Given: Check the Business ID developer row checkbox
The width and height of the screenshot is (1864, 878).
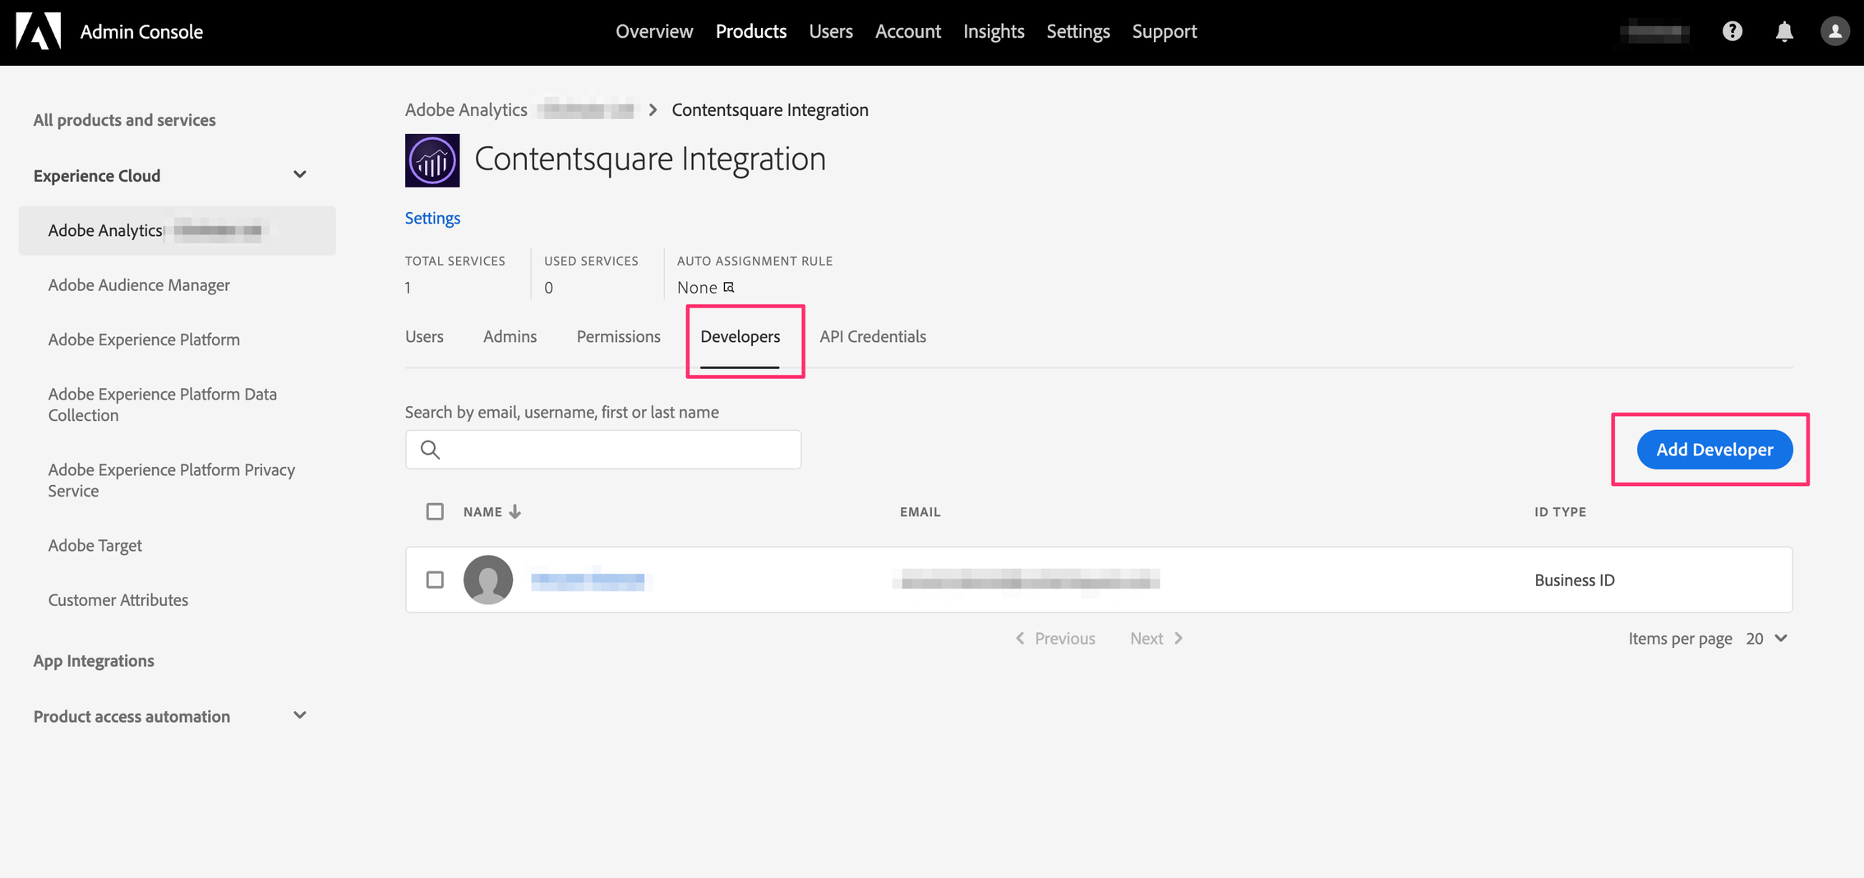Looking at the screenshot, I should pyautogui.click(x=435, y=580).
